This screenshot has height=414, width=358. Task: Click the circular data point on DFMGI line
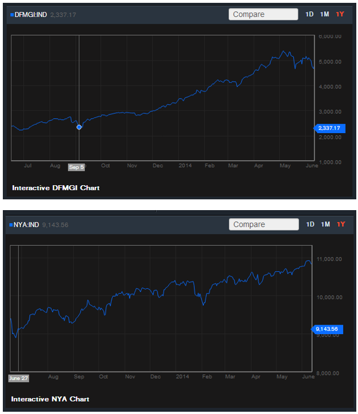[x=79, y=127]
